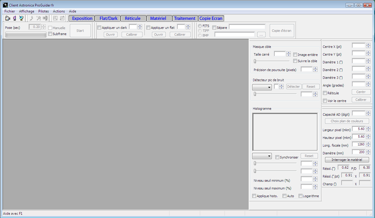Click the first Histogramme slider handle

coord(255,163)
